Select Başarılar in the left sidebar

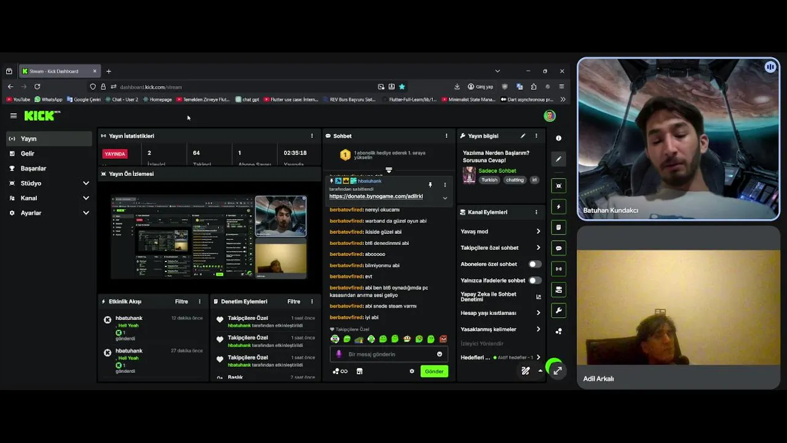pos(49,169)
